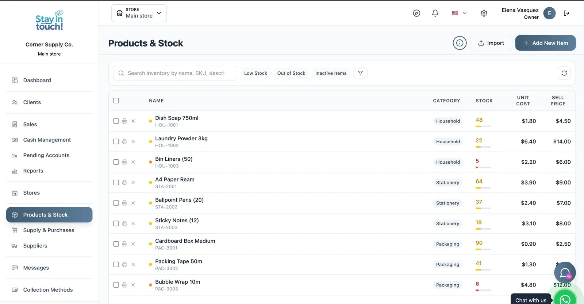The height and width of the screenshot is (304, 584).
Task: Check the Dish Soap 750ml row checkbox
Action: click(116, 121)
